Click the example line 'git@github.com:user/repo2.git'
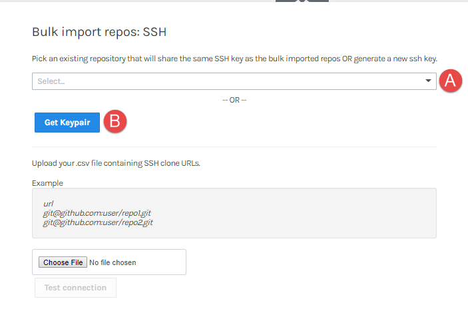Image resolution: width=468 pixels, height=317 pixels. click(98, 222)
